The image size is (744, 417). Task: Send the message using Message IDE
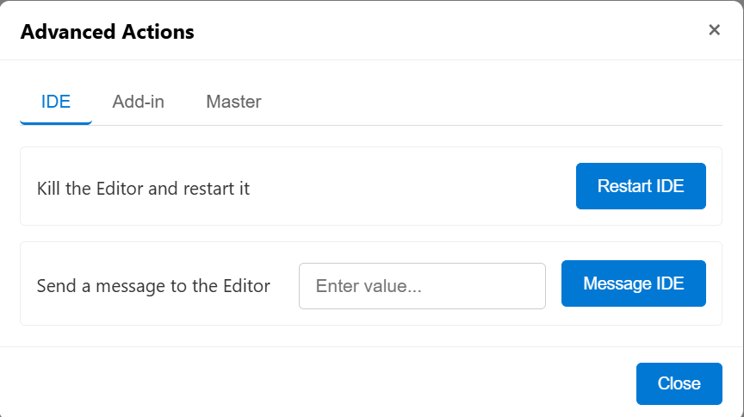click(633, 283)
